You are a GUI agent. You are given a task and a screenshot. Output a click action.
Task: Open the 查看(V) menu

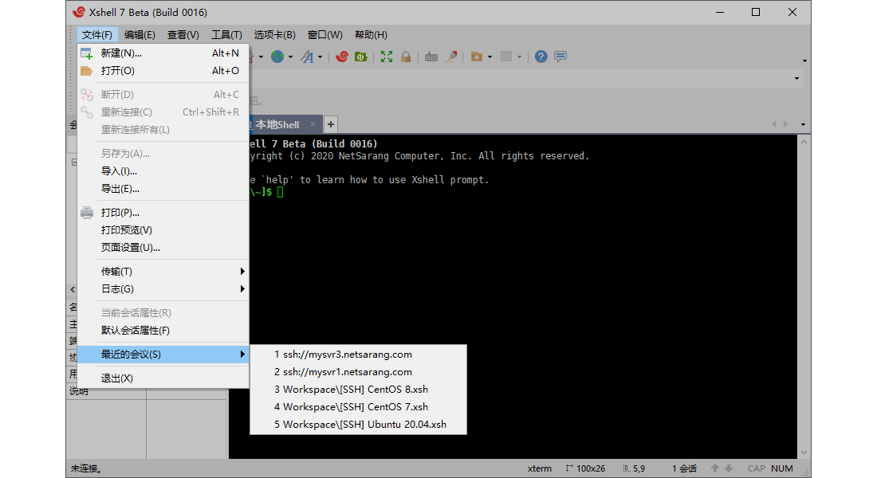click(183, 35)
